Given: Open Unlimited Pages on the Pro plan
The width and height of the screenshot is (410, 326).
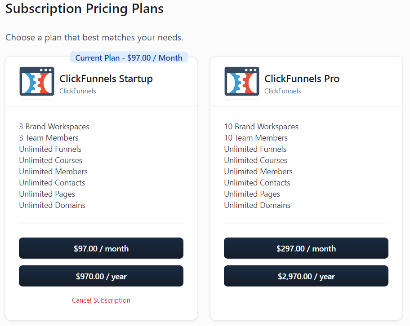Looking at the screenshot, I should 252,194.
